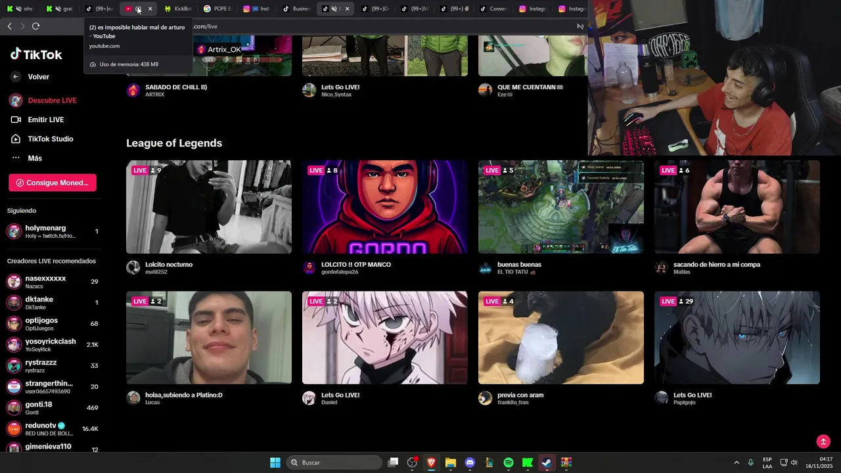The image size is (841, 473).
Task: Open File Explorer from the taskbar
Action: click(x=451, y=462)
